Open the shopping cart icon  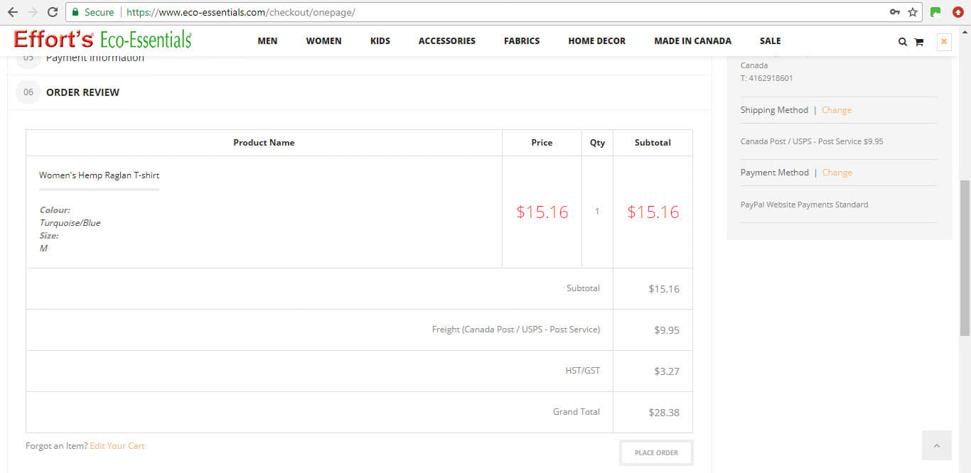pos(918,42)
